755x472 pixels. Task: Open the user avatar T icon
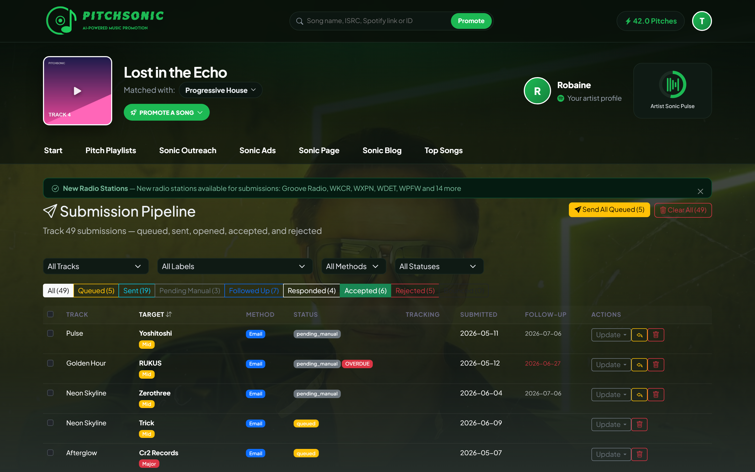702,21
